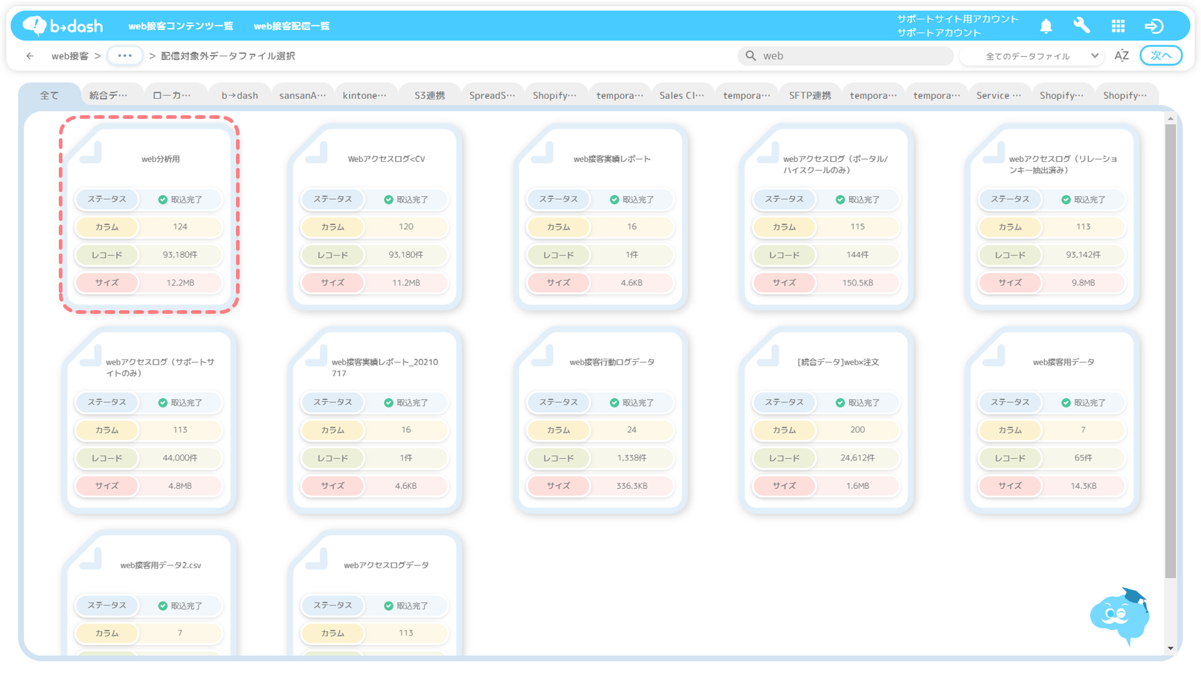Viewport: 1201px width, 675px height.
Task: Switch to SFTP連携 tab
Action: pyautogui.click(x=809, y=95)
